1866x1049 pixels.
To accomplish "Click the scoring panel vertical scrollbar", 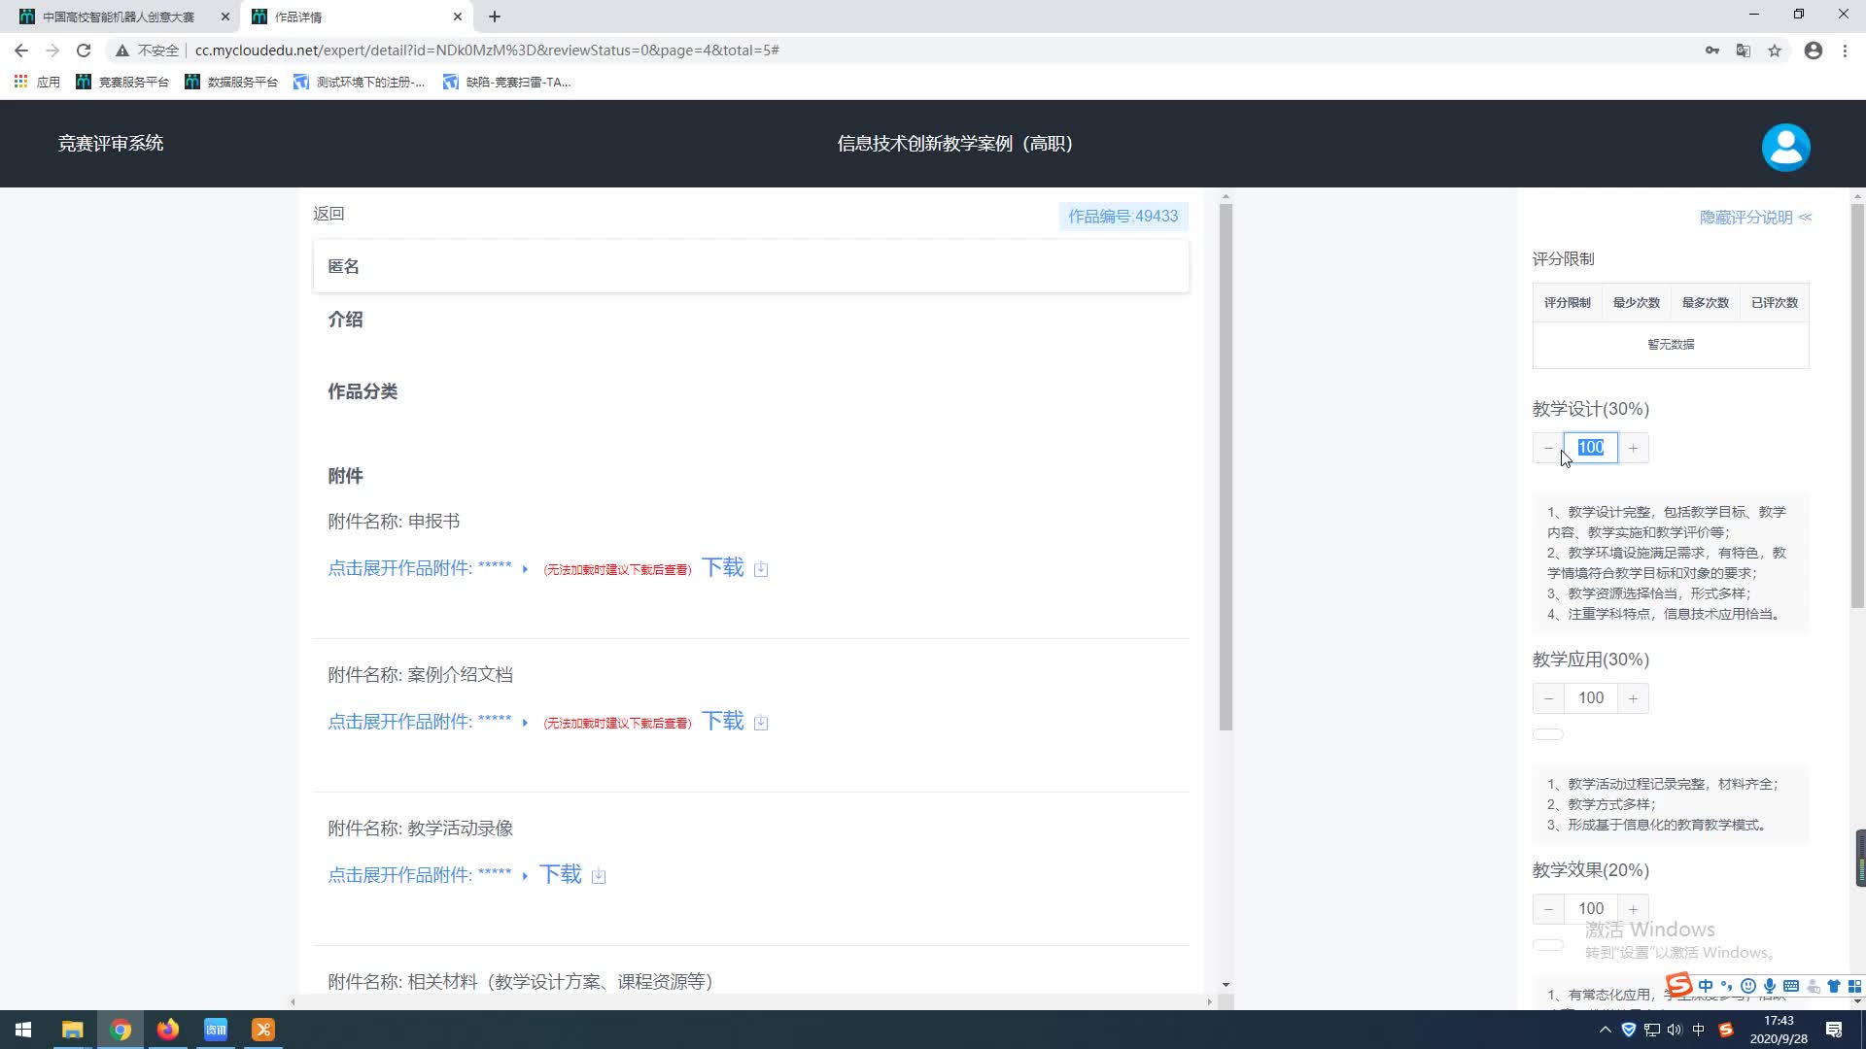I will click(x=1857, y=406).
